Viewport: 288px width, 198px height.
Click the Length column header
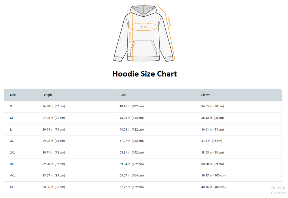coord(47,95)
